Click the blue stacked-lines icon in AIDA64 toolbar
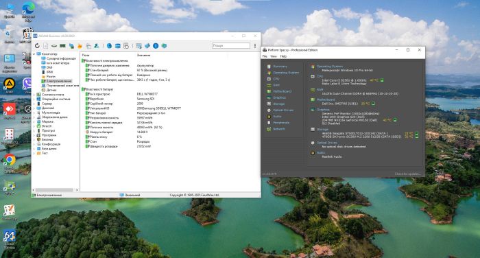The width and height of the screenshot is (480, 258). 117,46
